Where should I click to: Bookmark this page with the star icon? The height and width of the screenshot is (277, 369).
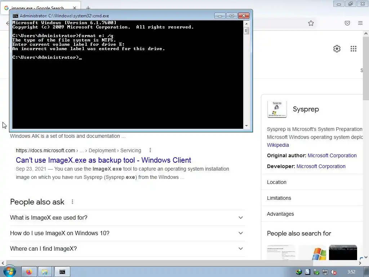311,23
